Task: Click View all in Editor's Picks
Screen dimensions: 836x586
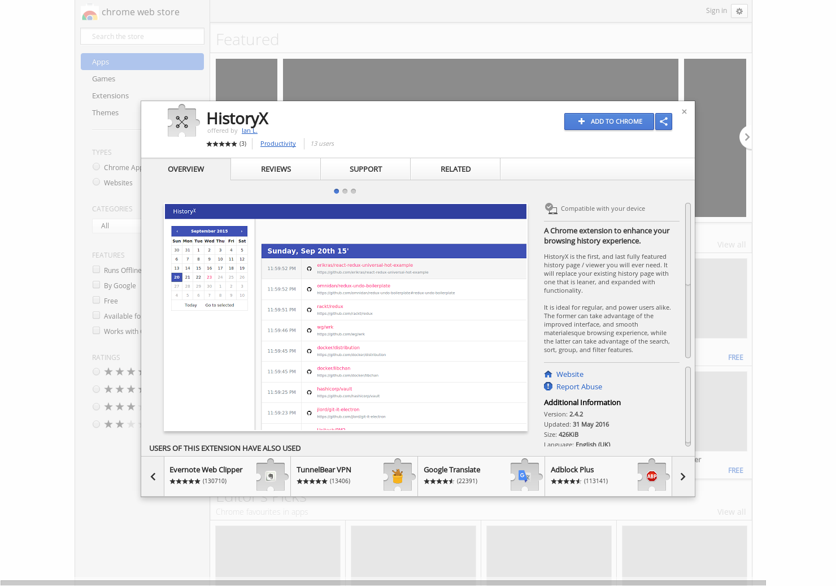Action: point(731,512)
